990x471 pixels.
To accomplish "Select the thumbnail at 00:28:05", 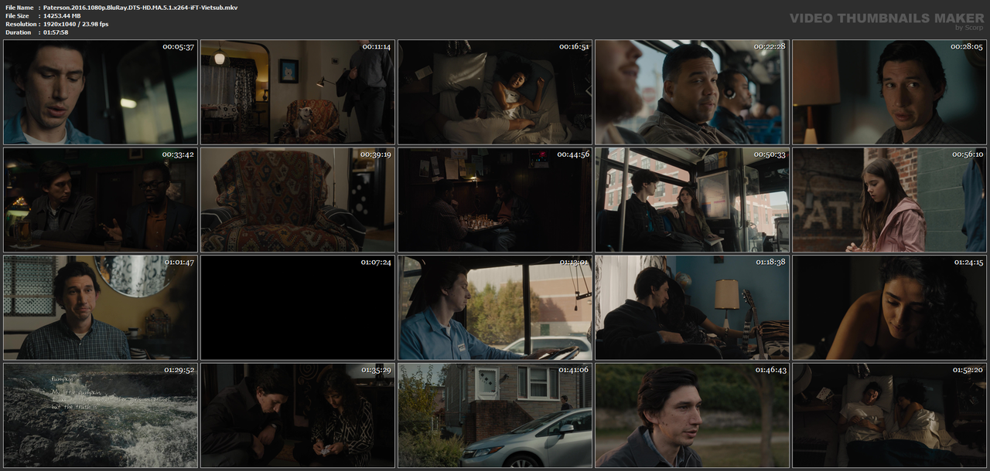I will coord(889,92).
